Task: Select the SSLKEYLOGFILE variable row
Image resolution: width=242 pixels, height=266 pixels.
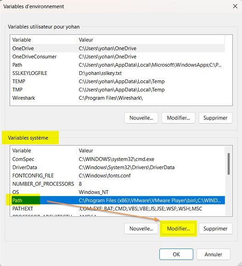Action: point(118,74)
